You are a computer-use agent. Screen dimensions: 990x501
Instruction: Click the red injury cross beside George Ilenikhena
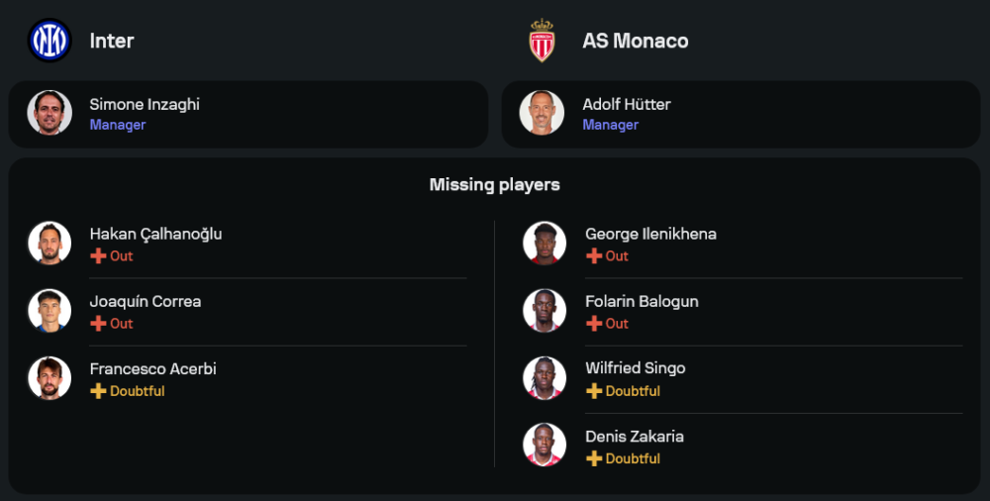click(594, 255)
